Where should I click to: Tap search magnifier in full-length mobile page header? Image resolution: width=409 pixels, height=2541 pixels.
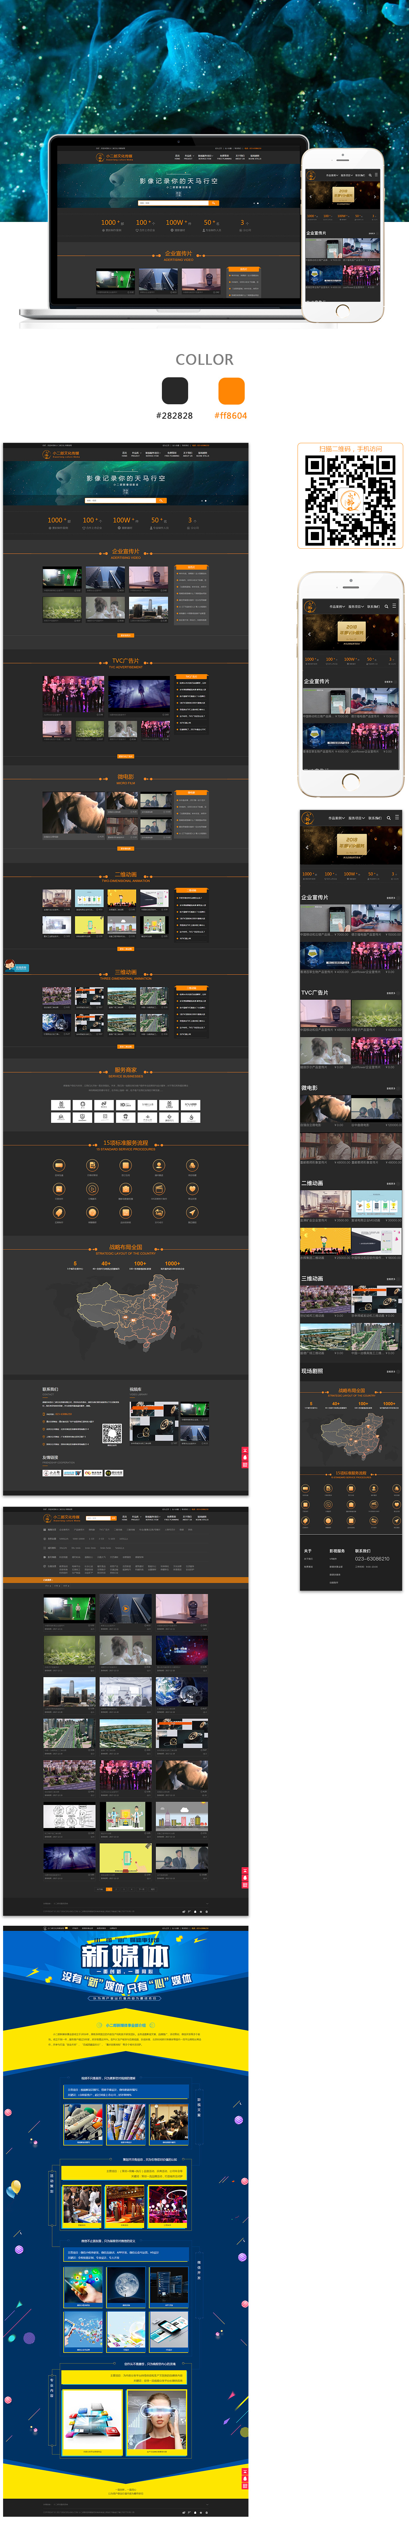coord(388,818)
